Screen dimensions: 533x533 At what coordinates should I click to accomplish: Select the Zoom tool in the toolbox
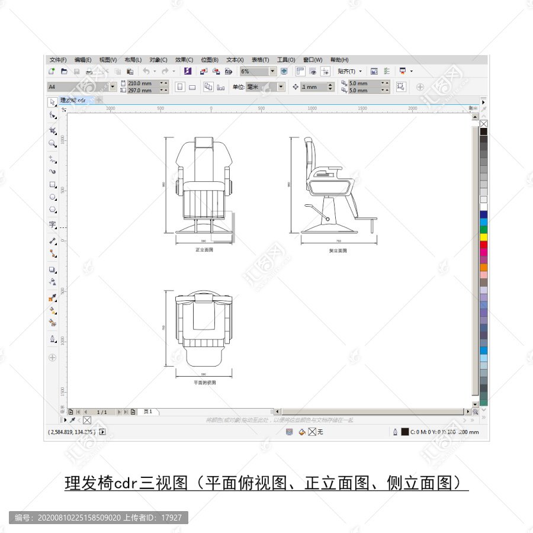52,143
